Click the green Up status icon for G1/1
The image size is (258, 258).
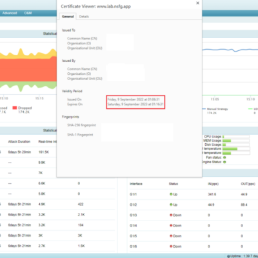point(171,194)
